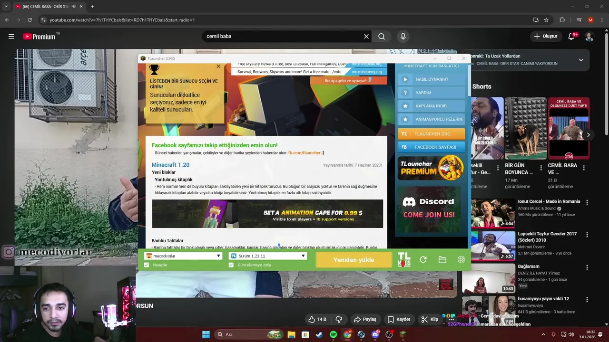
Task: Open the TLauncher Premium banner
Action: 431,168
